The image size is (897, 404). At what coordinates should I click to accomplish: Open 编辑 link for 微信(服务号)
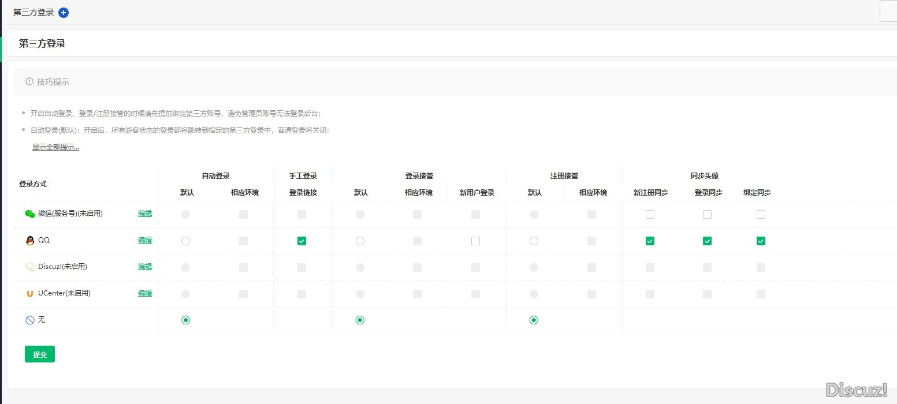tap(145, 214)
